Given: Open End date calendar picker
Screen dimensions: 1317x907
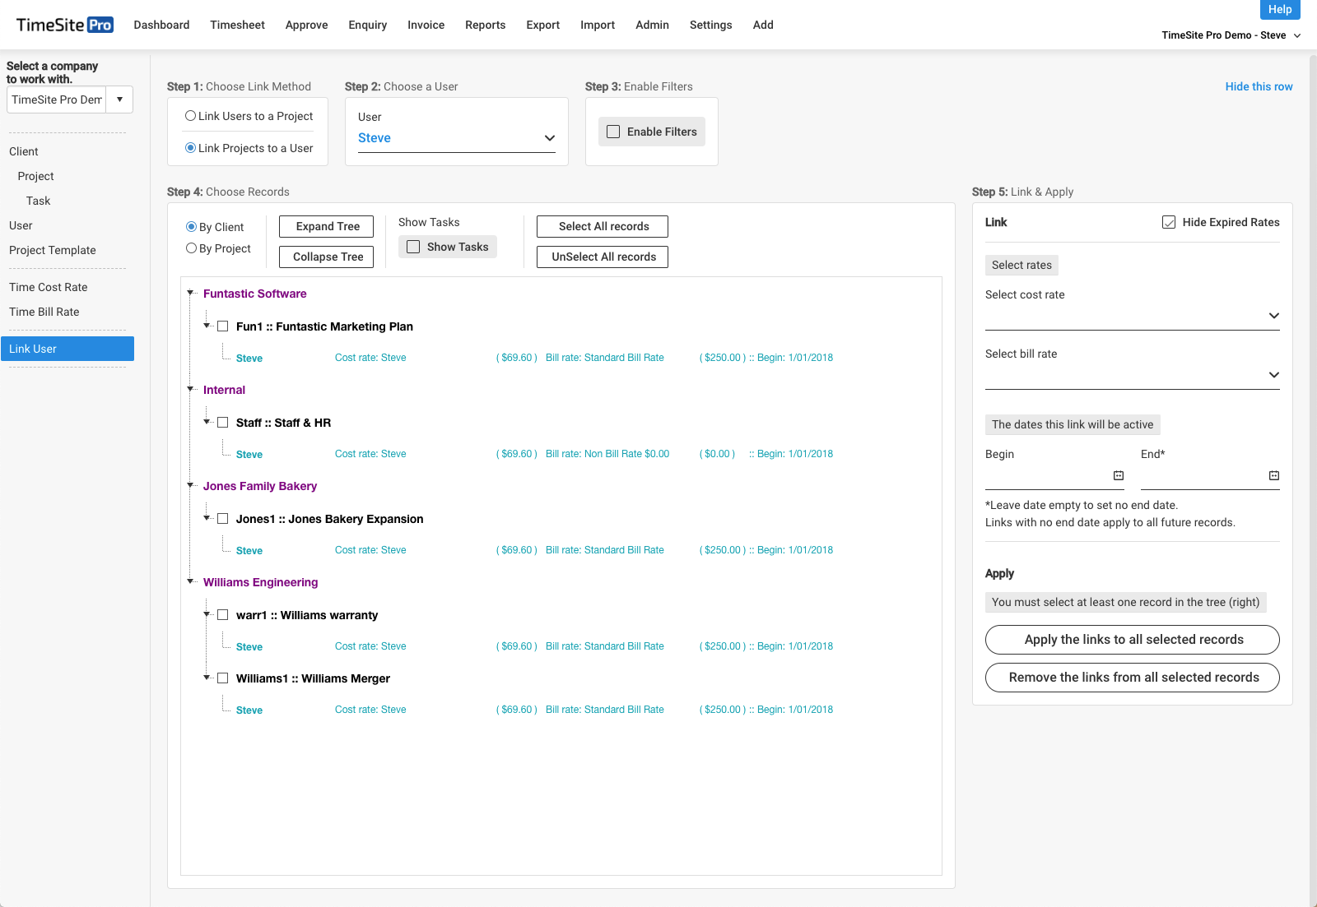Looking at the screenshot, I should (x=1274, y=475).
